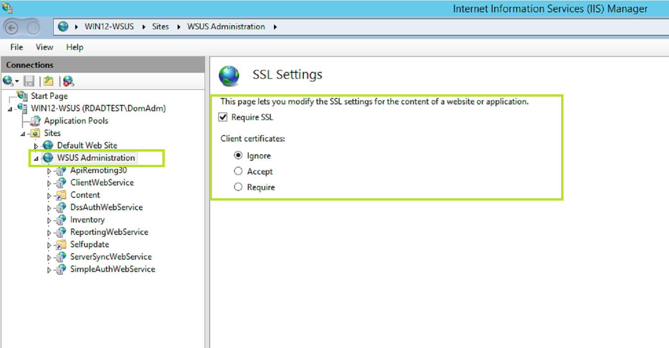Click the DssAuthWebService application icon
669x348 pixels.
[x=61, y=207]
